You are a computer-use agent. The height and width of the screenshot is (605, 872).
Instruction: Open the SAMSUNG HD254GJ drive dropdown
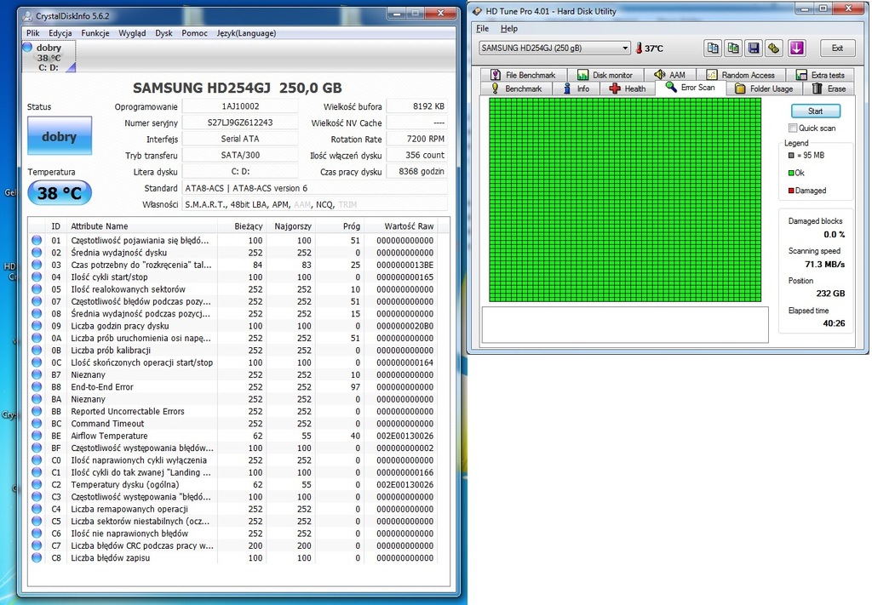(554, 49)
